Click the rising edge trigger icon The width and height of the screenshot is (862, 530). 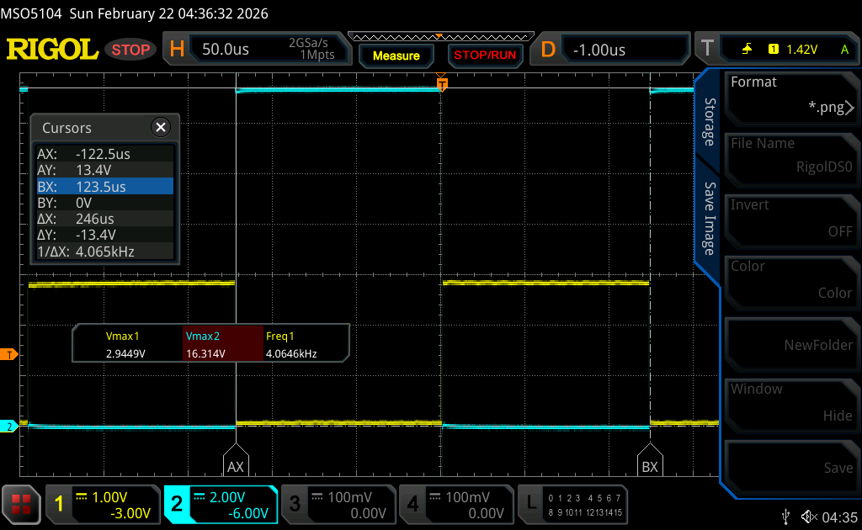[748, 50]
